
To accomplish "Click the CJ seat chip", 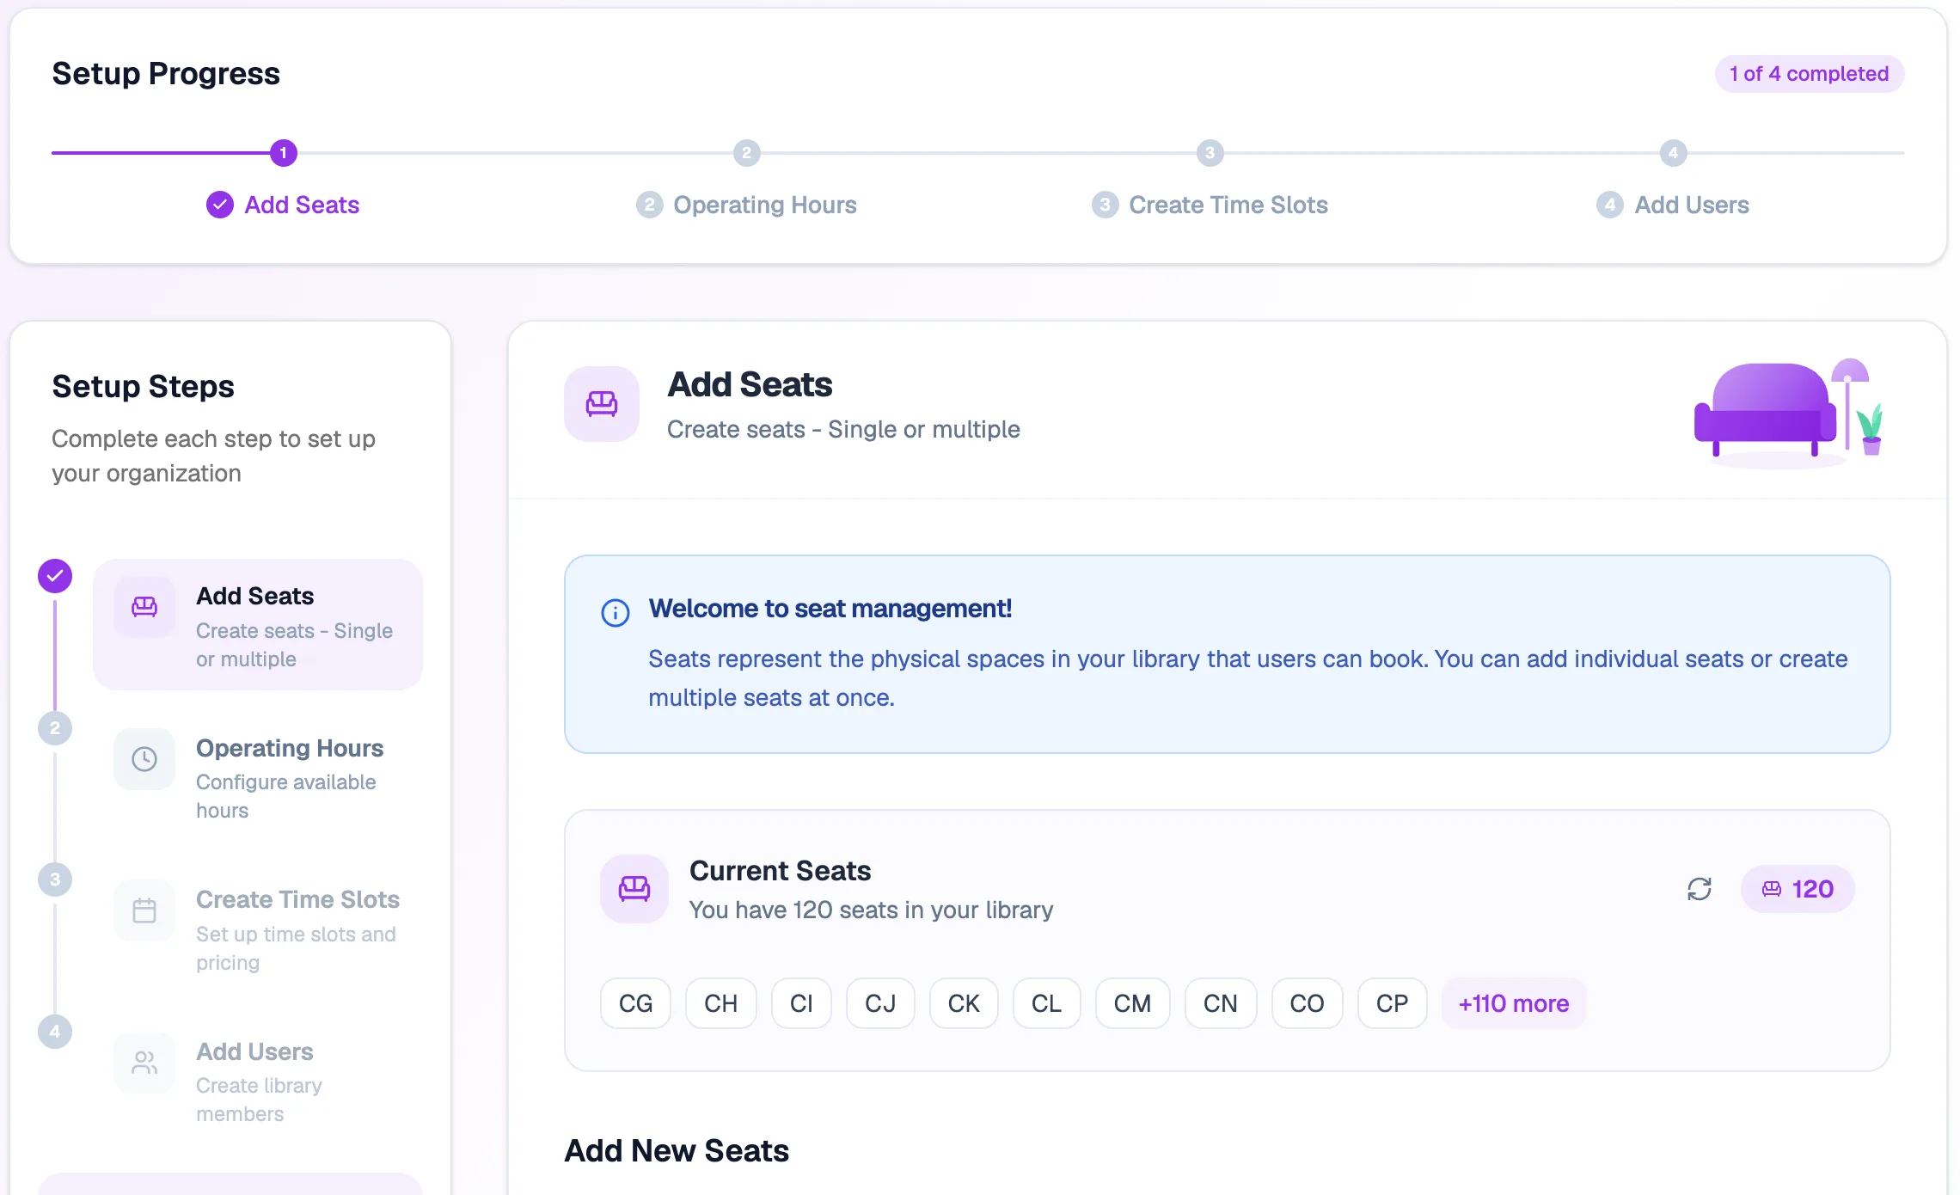I will click(x=880, y=1003).
